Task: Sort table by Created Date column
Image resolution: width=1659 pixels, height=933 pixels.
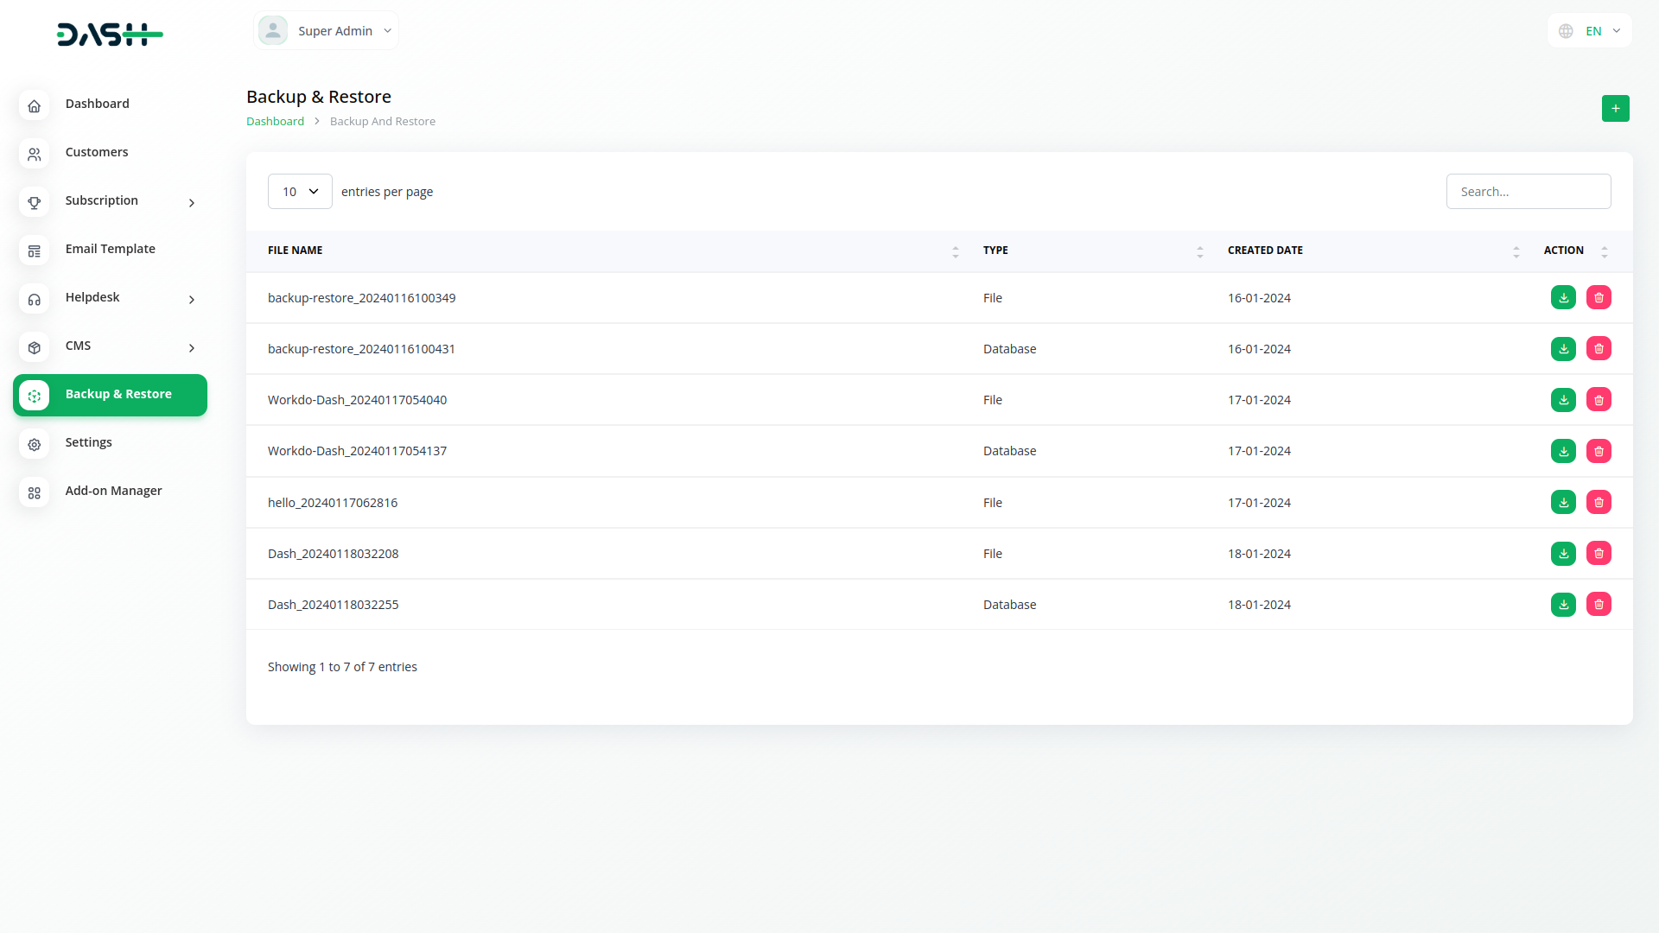Action: (1516, 251)
